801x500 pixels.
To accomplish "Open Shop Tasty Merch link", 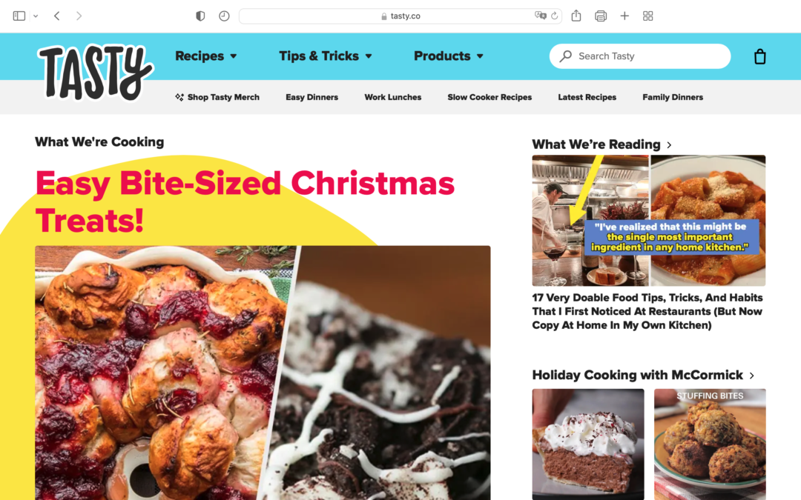I will tap(217, 97).
